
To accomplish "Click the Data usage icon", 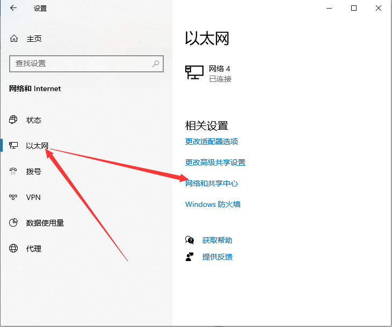I will (x=14, y=223).
